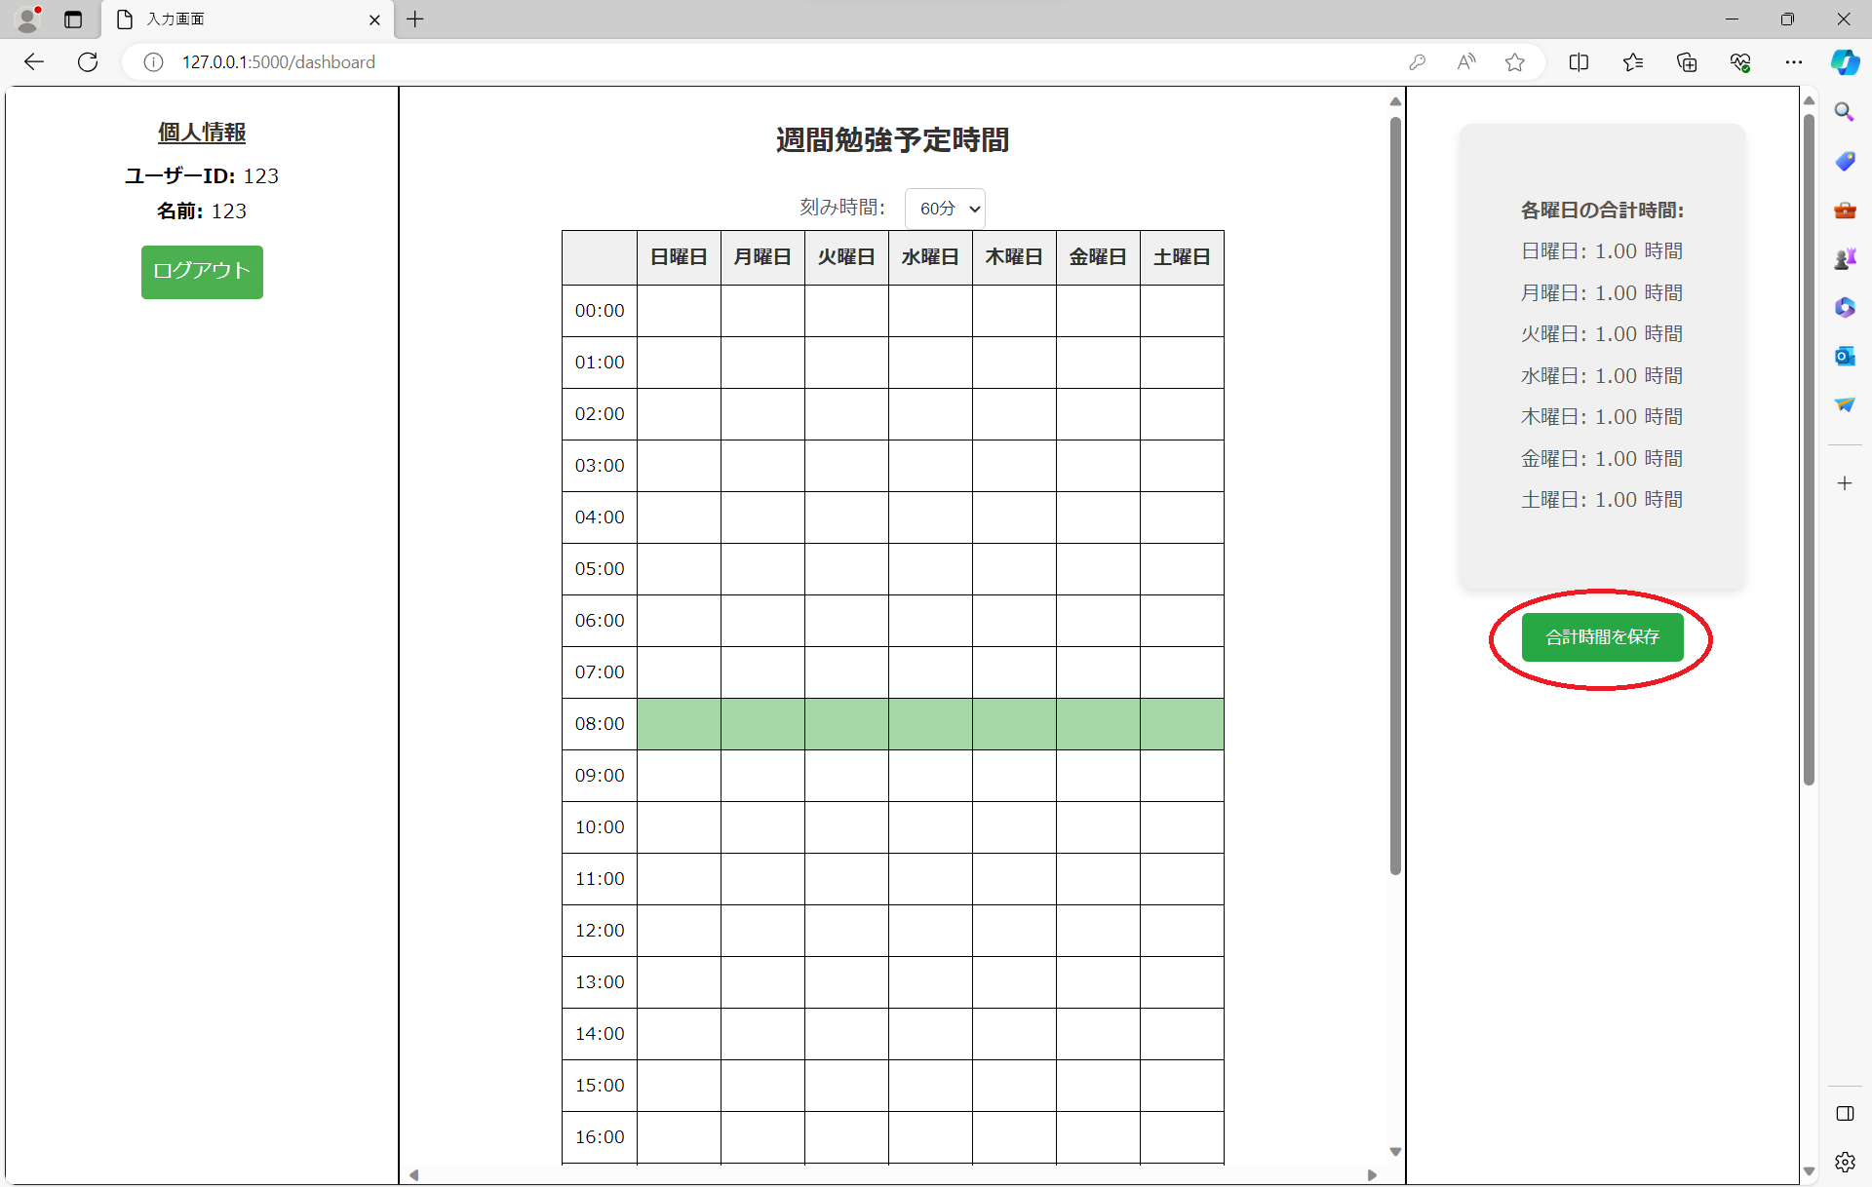Open Copilot icon in top right
Image resolution: width=1872 pixels, height=1187 pixels.
(x=1844, y=62)
